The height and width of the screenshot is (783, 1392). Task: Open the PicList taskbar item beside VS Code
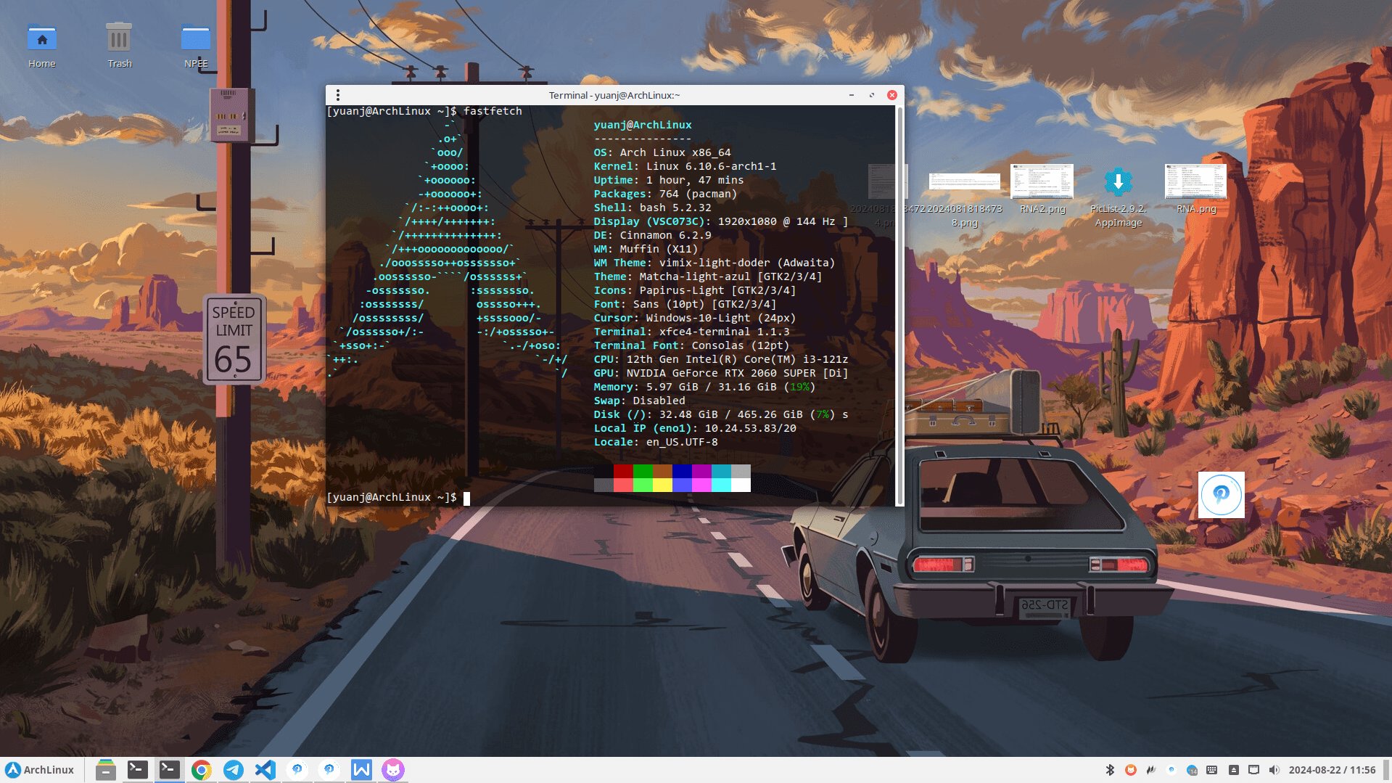click(x=297, y=770)
